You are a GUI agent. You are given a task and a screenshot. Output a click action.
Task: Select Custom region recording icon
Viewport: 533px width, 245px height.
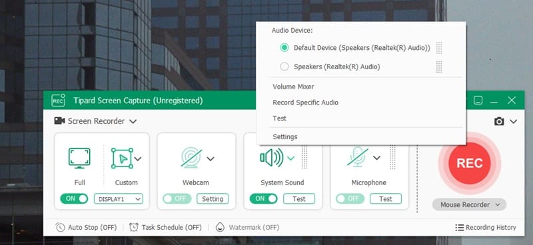click(122, 158)
